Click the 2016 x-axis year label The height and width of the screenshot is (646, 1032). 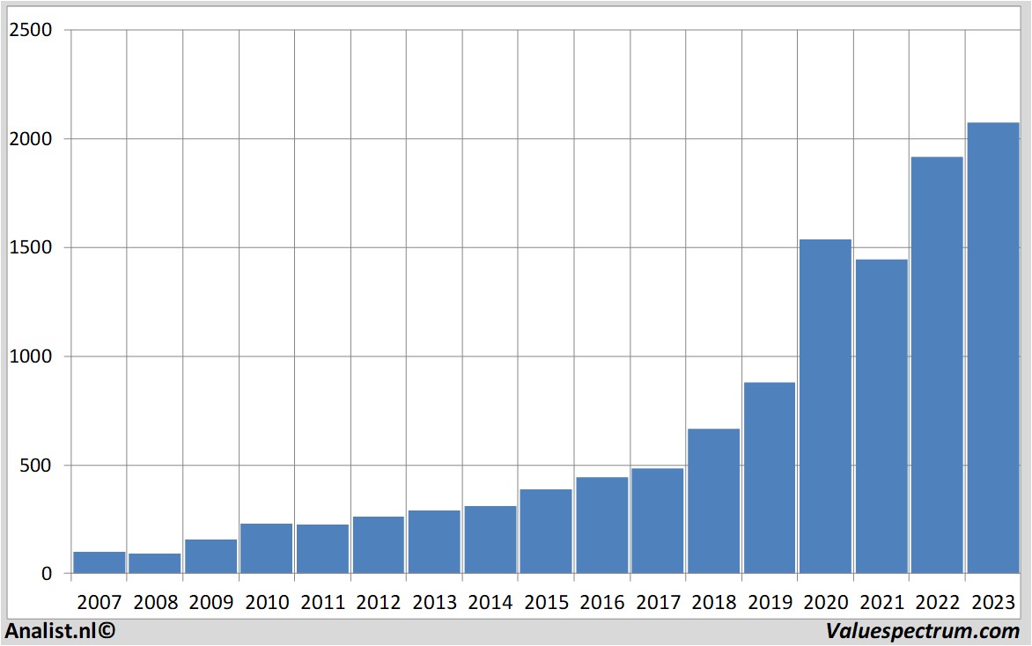coord(601,603)
